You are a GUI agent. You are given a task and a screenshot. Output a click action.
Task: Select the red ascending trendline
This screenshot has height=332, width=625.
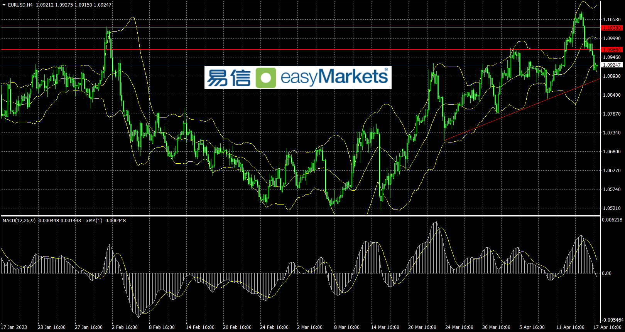pyautogui.click(x=523, y=110)
